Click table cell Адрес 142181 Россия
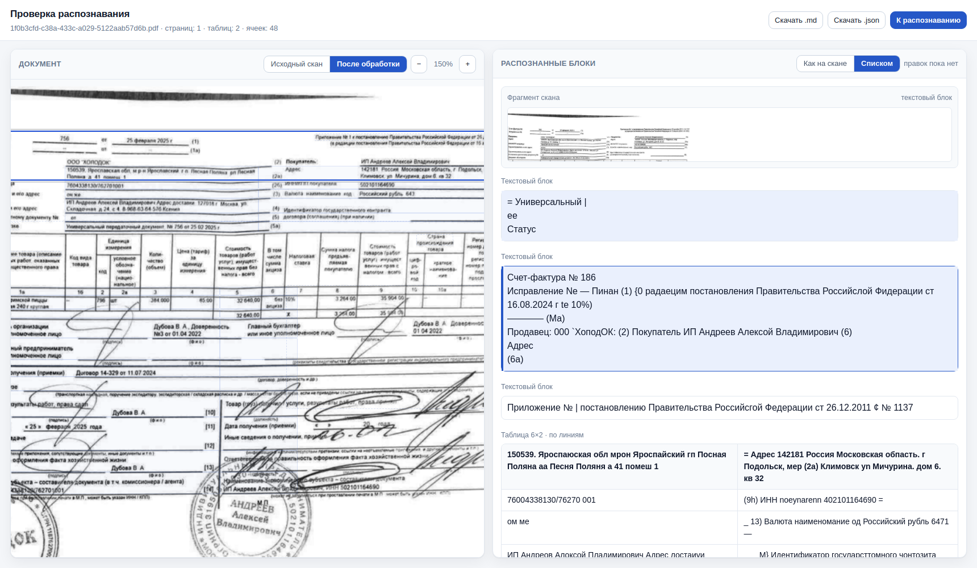Screen dimensions: 977x568 847,466
